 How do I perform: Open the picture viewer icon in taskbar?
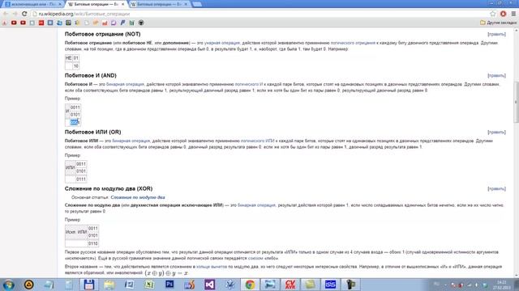point(270,285)
